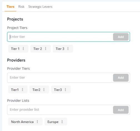Open the options menu for project Tier 1
This screenshot has width=140, height=131.
coord(23,49)
